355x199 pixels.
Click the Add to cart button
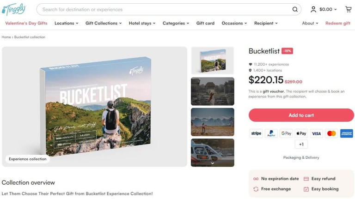tap(301, 115)
